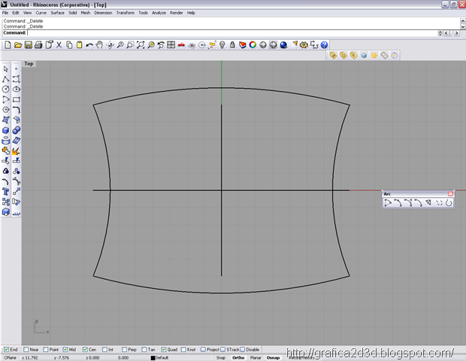The width and height of the screenshot is (466, 361).
Task: Enable the Point osnap checkbox
Action: point(45,350)
